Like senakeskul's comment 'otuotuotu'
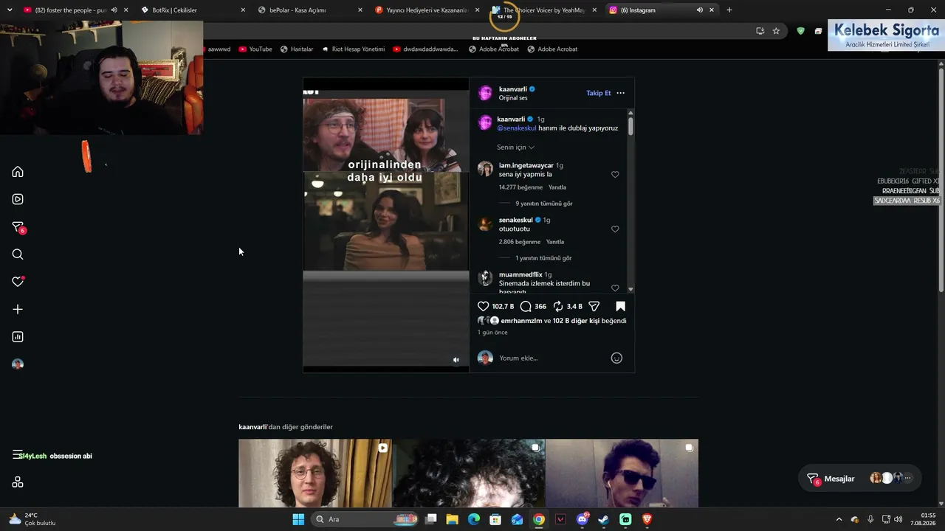The height and width of the screenshot is (531, 945). [x=615, y=229]
